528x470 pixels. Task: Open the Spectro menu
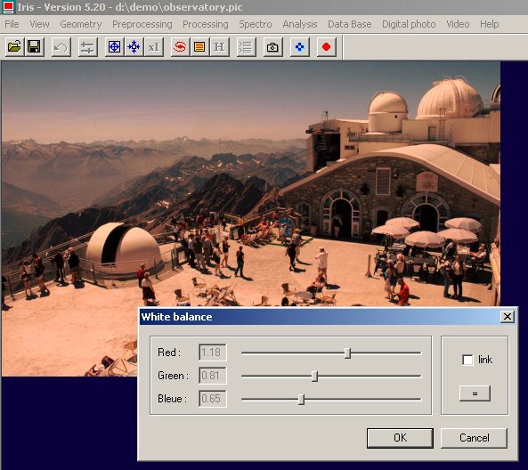pos(256,24)
